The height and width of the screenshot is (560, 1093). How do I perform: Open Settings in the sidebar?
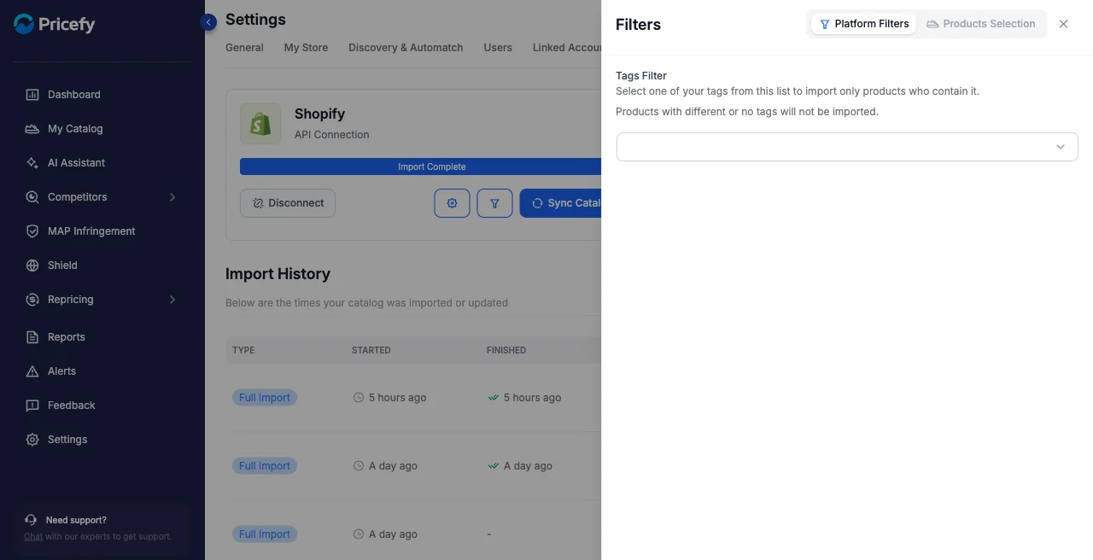pyautogui.click(x=67, y=440)
